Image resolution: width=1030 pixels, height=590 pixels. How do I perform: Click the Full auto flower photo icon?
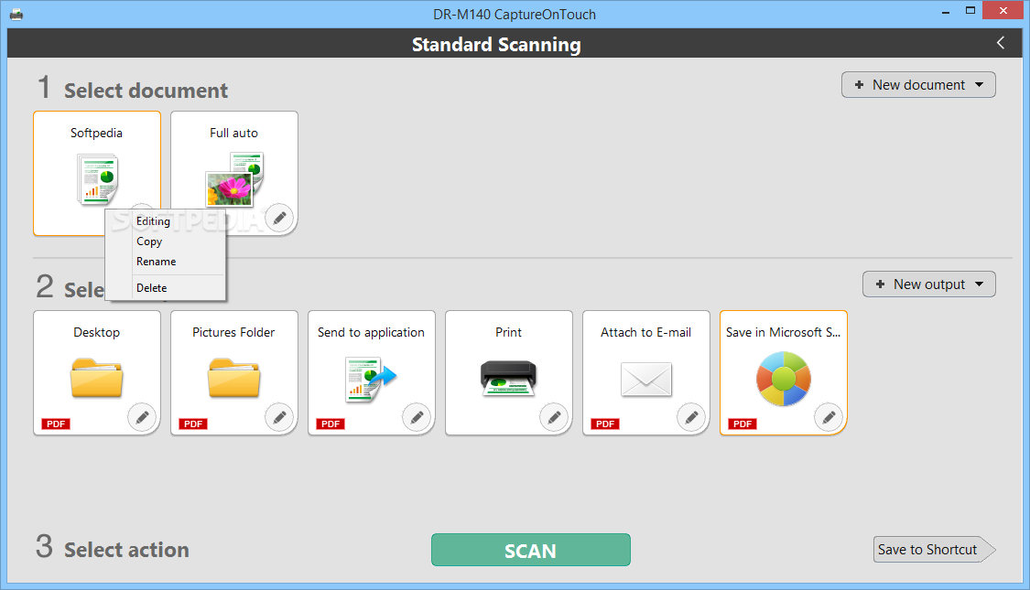(229, 188)
